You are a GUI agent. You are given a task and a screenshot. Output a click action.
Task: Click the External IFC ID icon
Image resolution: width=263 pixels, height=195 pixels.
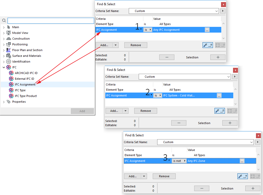(x=11, y=79)
